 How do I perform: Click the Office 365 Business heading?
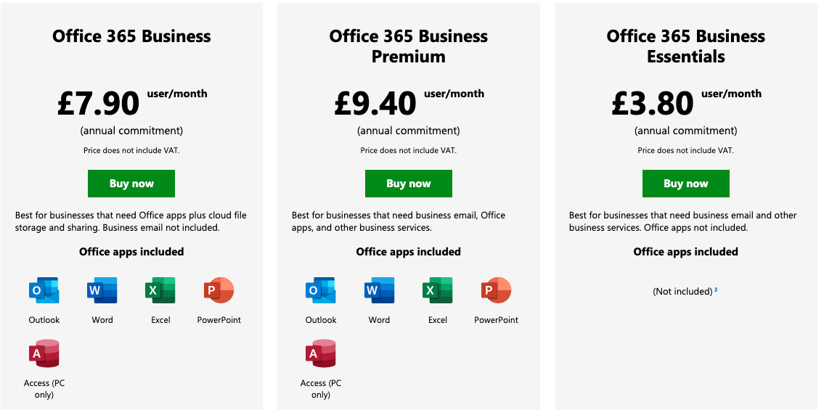click(131, 36)
